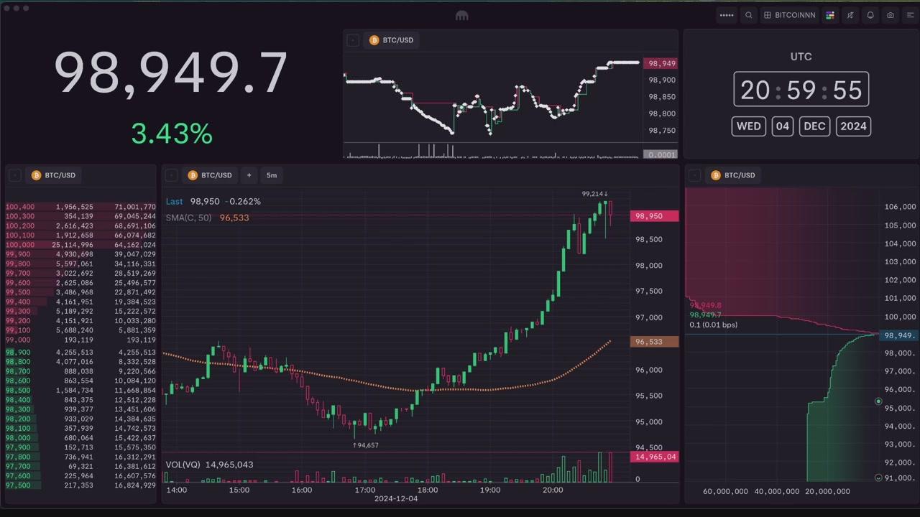Click the orange 96,533 SMA axis tag
Image resolution: width=920 pixels, height=517 pixels.
pos(654,342)
